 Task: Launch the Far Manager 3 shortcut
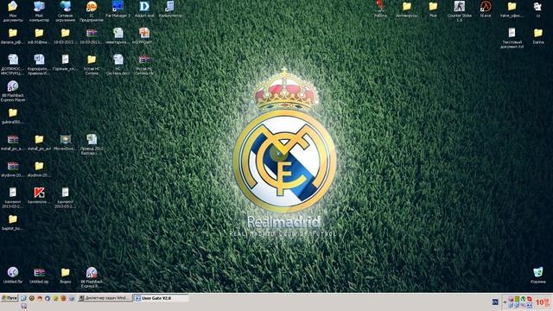tap(118, 7)
